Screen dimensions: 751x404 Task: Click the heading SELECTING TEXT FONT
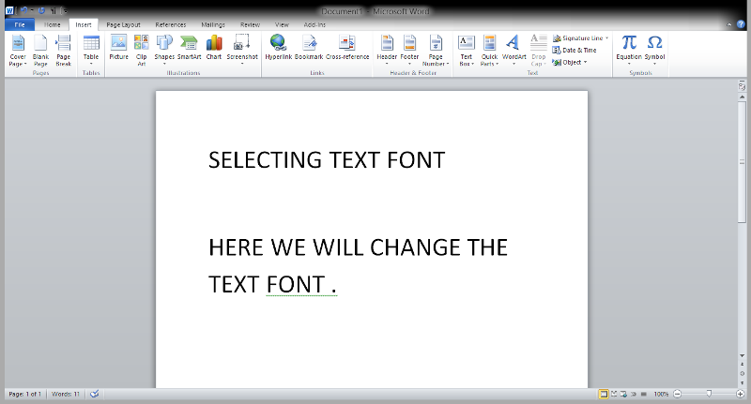327,160
